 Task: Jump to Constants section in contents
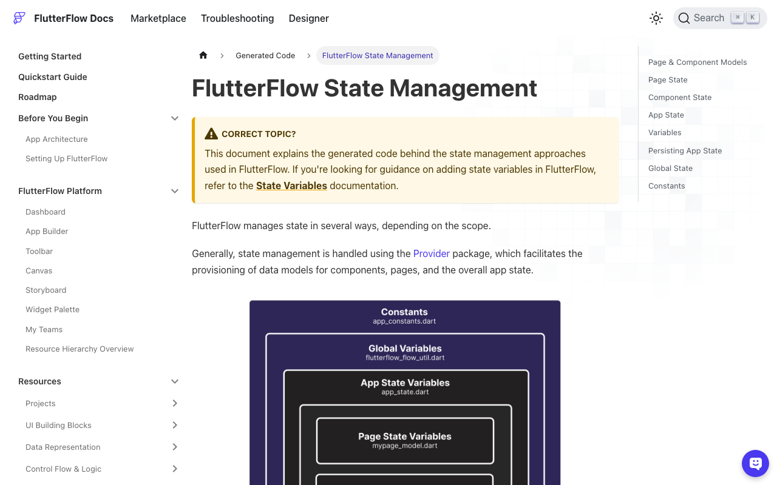[x=667, y=186]
